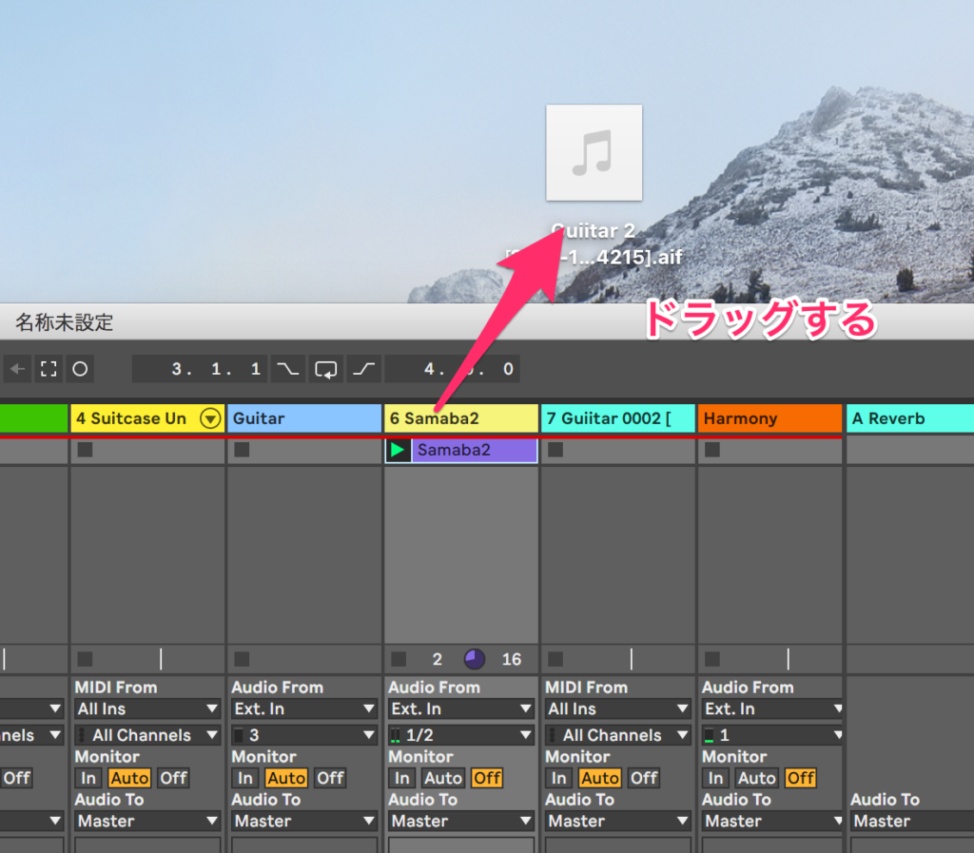The height and width of the screenshot is (853, 974).
Task: Open Guitar track Ext. In dropdown
Action: click(304, 709)
